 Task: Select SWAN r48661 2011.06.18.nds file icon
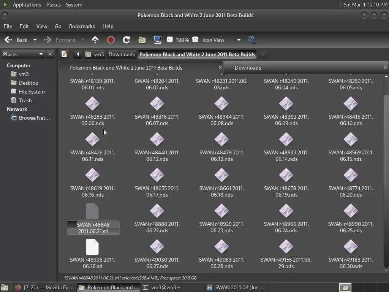tap(221, 175)
